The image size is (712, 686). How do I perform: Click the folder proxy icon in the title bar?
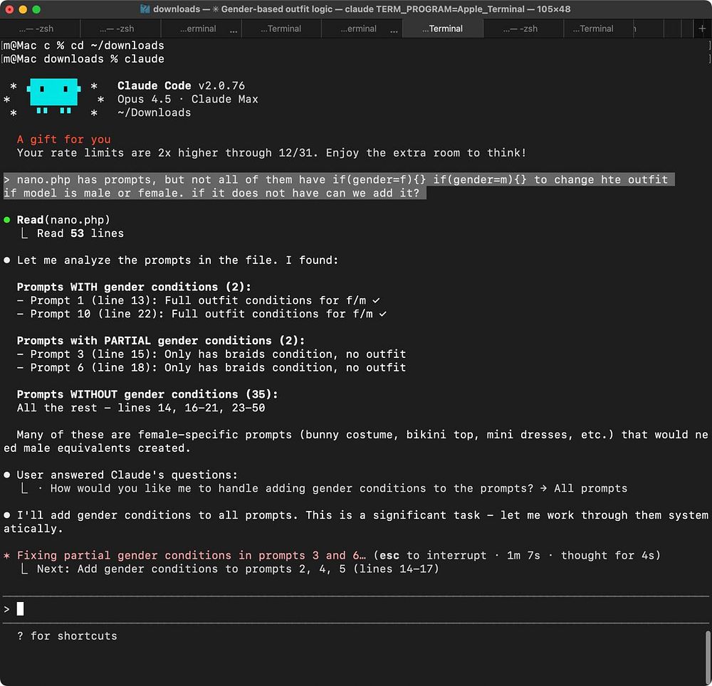tap(145, 9)
